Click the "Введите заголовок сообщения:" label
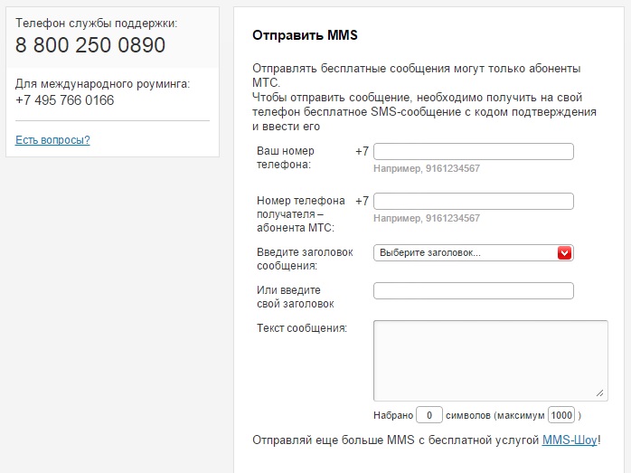 305,259
